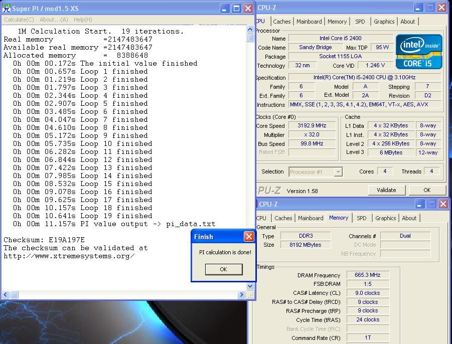Close the lower CPU-Z Memory window

[x=443, y=204]
